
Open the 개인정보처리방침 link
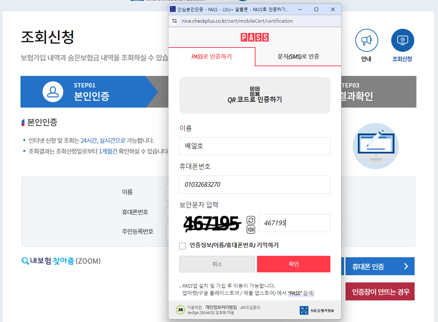tap(221, 308)
